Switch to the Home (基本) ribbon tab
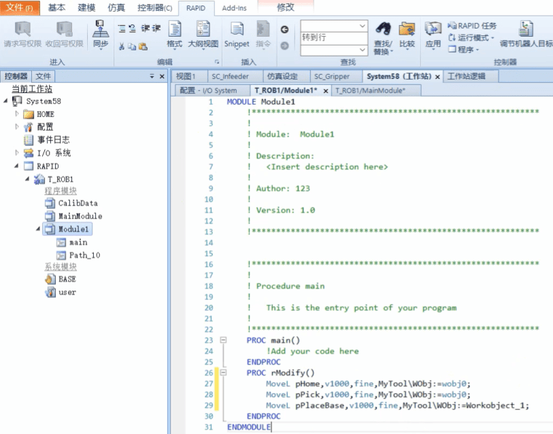 click(x=56, y=7)
